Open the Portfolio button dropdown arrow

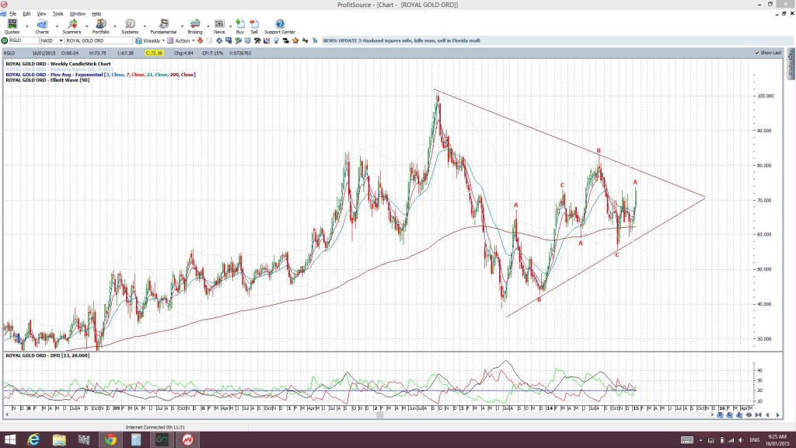pyautogui.click(x=115, y=26)
